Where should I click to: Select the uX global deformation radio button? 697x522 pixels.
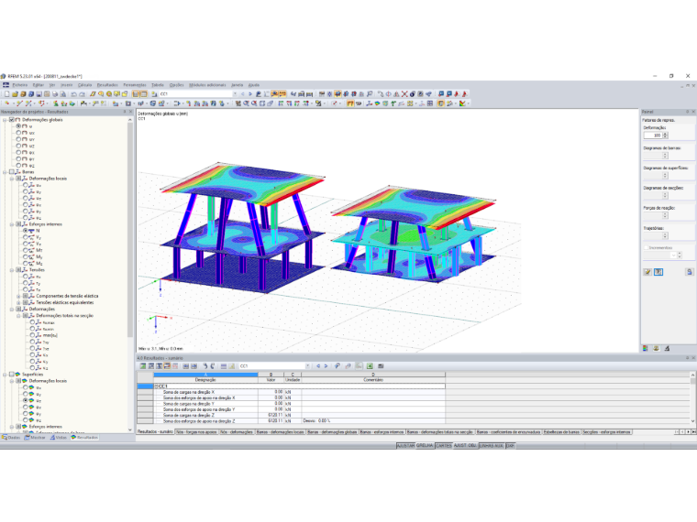pyautogui.click(x=18, y=133)
